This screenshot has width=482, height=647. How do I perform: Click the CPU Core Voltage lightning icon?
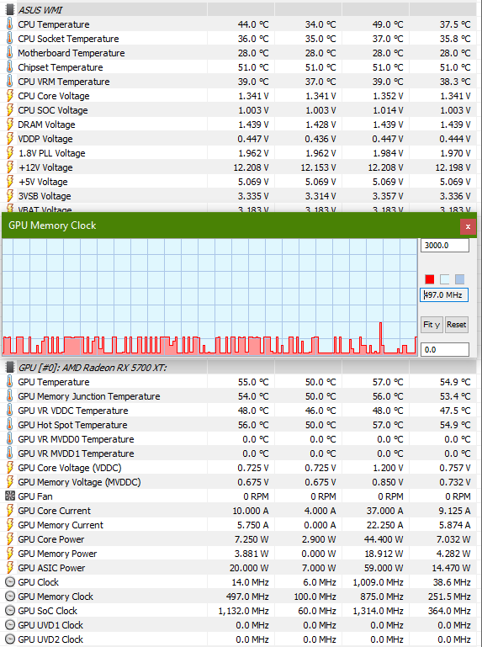click(x=10, y=96)
